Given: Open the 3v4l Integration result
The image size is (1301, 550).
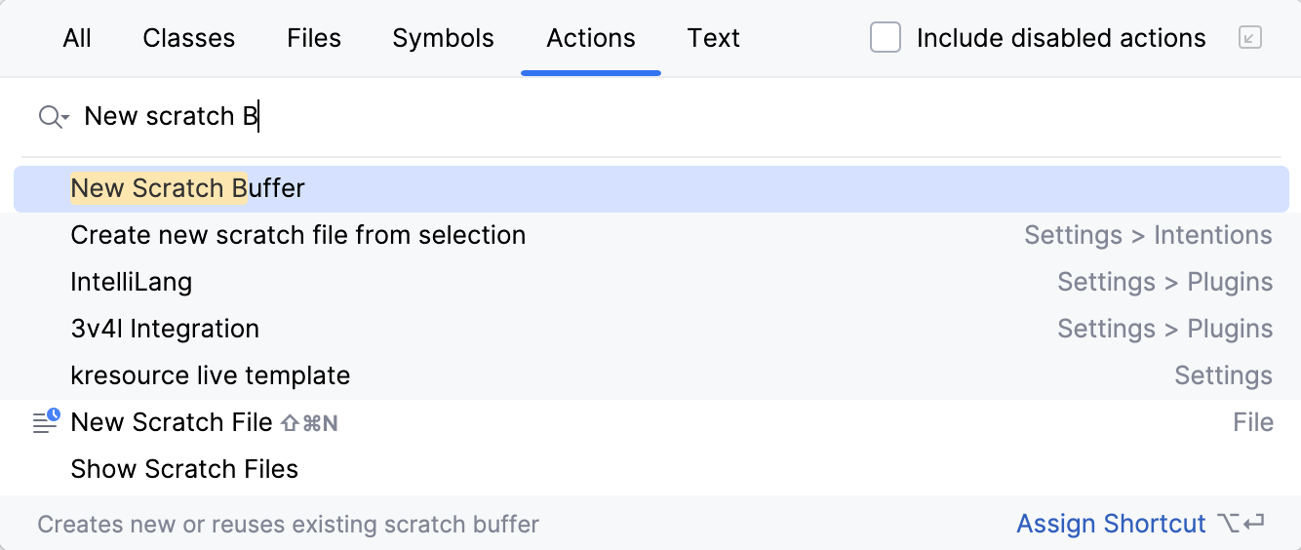Looking at the screenshot, I should point(165,329).
